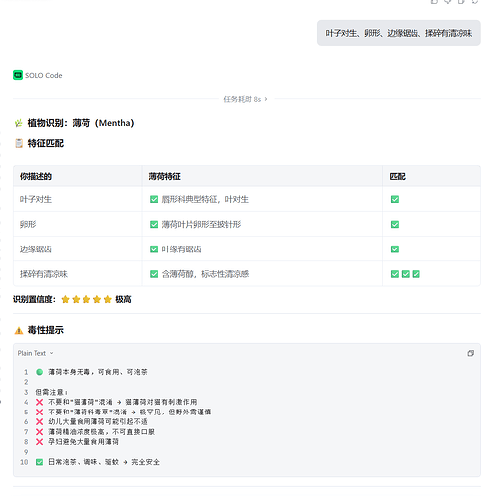Open the Plain Text language dropdown
497x496 pixels.
pyautogui.click(x=36, y=353)
